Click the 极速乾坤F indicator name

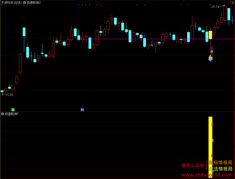(12, 114)
